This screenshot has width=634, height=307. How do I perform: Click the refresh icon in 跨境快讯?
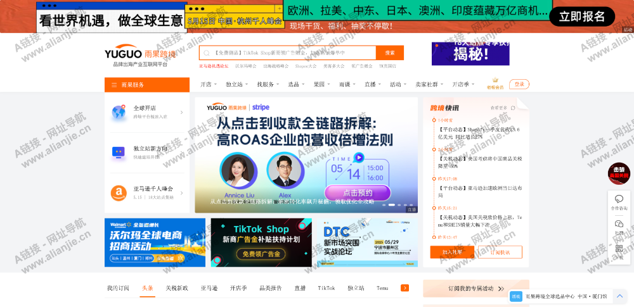pos(513,108)
